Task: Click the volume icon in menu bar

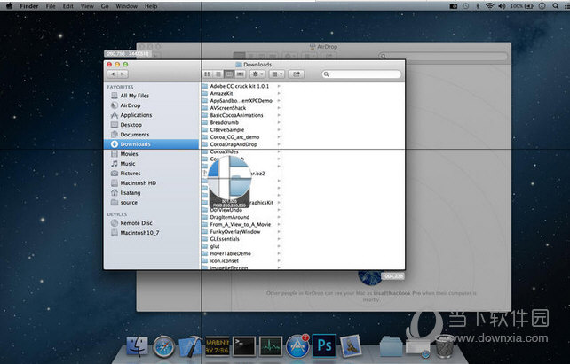Action: pos(502,6)
